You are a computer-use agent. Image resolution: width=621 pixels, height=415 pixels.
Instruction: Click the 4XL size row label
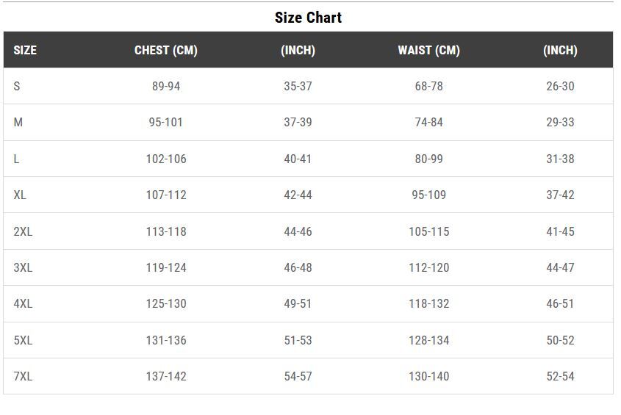click(23, 304)
